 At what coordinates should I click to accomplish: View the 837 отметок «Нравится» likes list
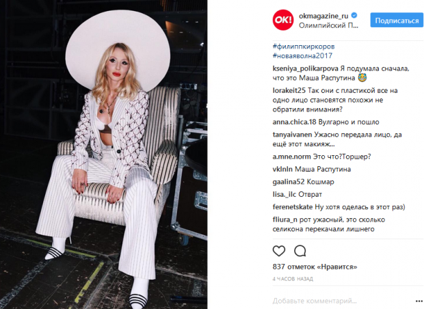[315, 267]
